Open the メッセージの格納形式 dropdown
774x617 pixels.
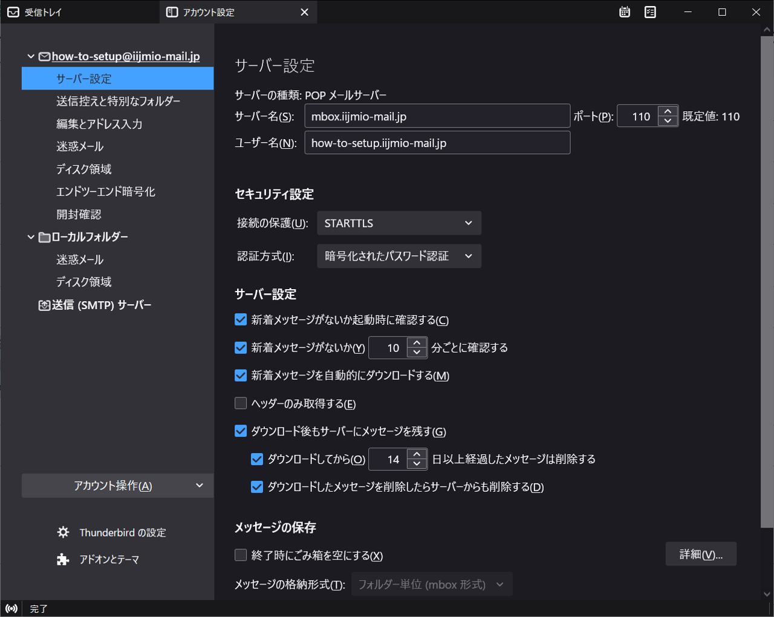pyautogui.click(x=432, y=584)
